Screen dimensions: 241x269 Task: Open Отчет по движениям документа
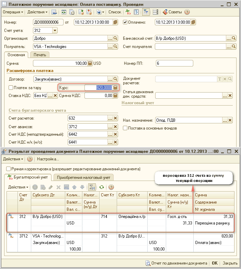coord(176,264)
